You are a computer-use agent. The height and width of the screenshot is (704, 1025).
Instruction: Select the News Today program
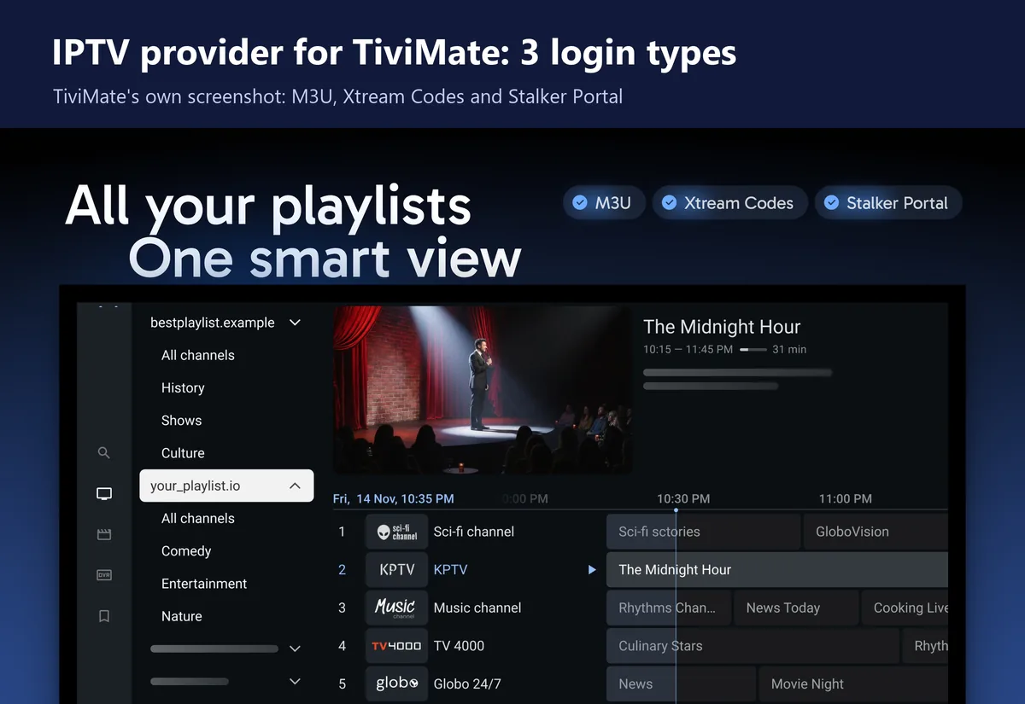click(796, 608)
